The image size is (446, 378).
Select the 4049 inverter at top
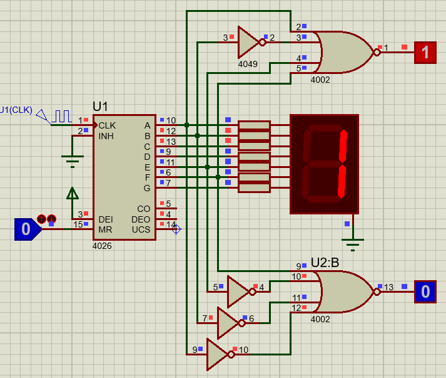tap(248, 43)
